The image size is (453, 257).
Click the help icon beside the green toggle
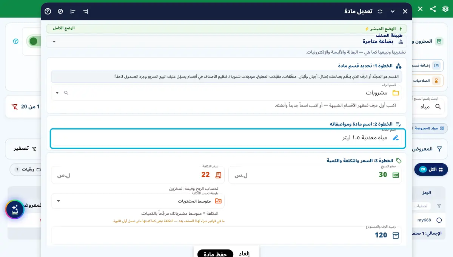(15, 41)
